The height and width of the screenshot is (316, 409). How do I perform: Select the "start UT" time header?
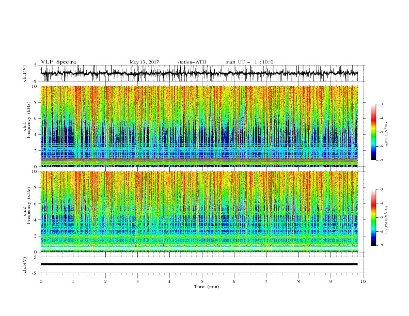pyautogui.click(x=250, y=62)
